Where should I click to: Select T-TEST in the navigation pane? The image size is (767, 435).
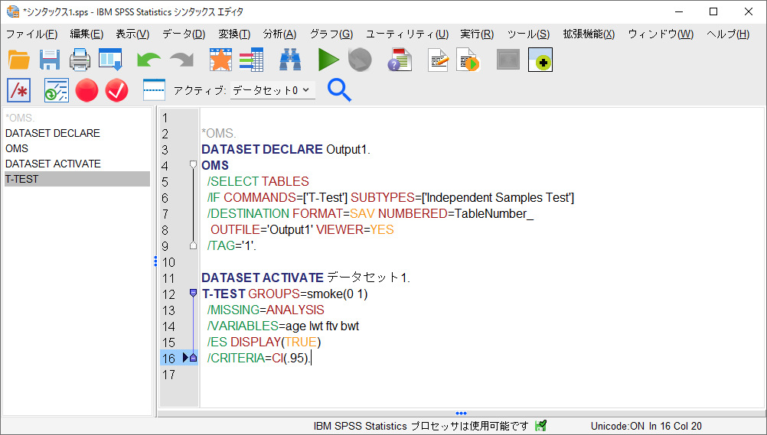pyautogui.click(x=77, y=179)
